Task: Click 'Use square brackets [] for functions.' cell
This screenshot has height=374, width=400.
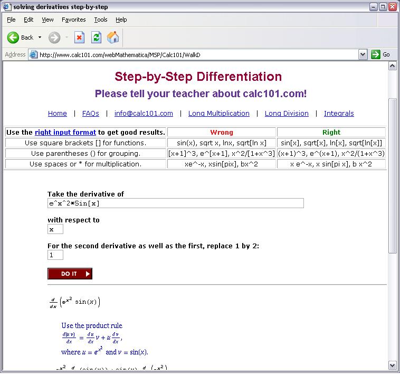Action: [x=85, y=143]
